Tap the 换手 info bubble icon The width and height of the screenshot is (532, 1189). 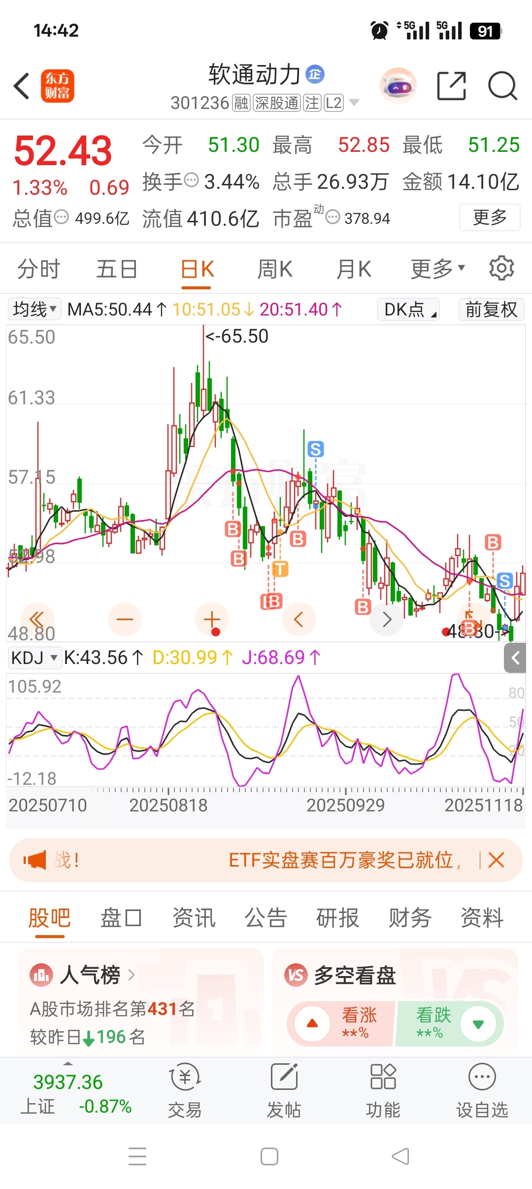click(191, 180)
